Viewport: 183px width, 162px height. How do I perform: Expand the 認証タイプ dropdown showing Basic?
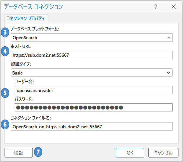tap(92, 73)
